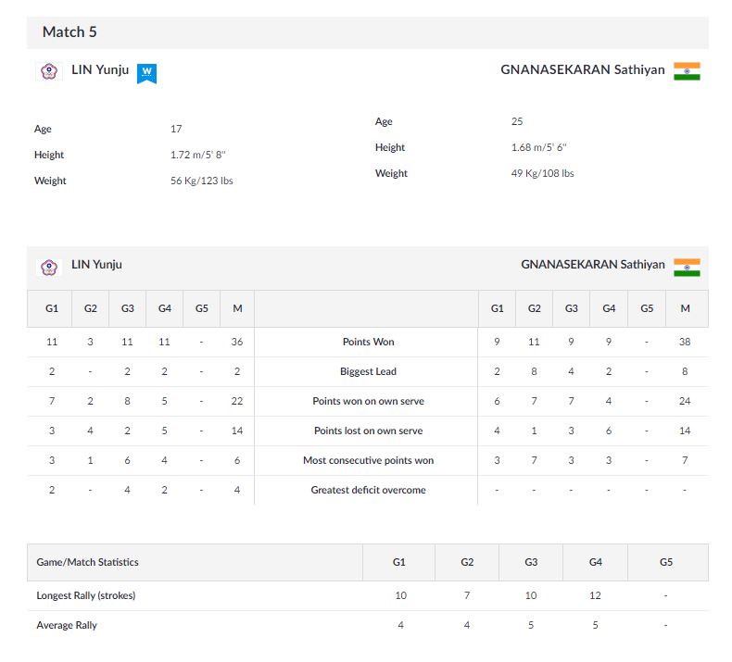Select the Match 5 heading
The height and width of the screenshot is (662, 732).
click(69, 32)
